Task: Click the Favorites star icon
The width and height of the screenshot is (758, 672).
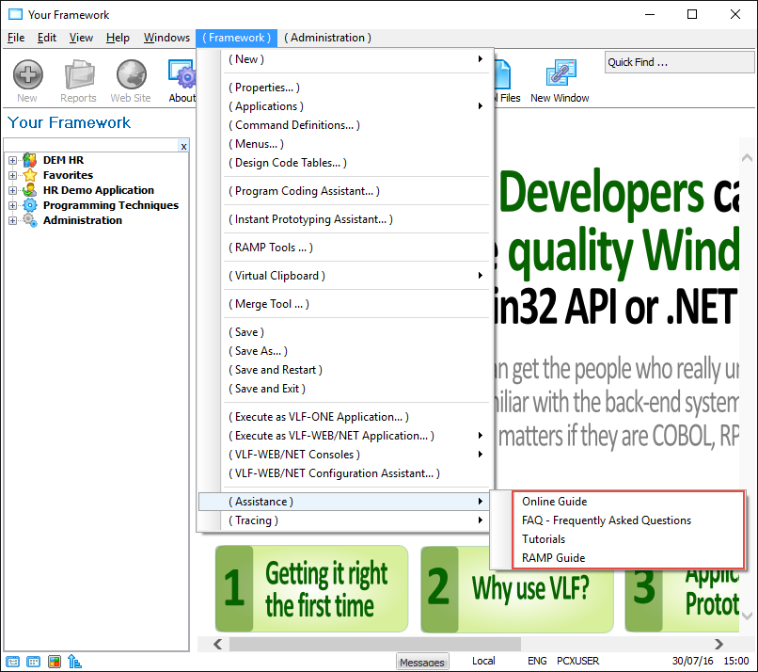Action: pyautogui.click(x=30, y=175)
